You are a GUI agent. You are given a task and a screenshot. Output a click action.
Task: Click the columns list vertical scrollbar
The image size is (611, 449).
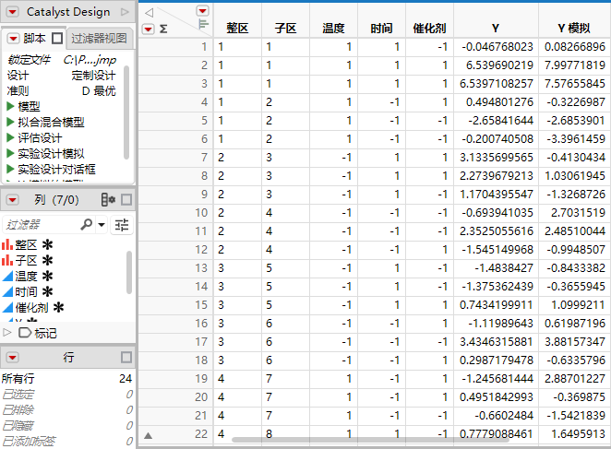click(129, 272)
